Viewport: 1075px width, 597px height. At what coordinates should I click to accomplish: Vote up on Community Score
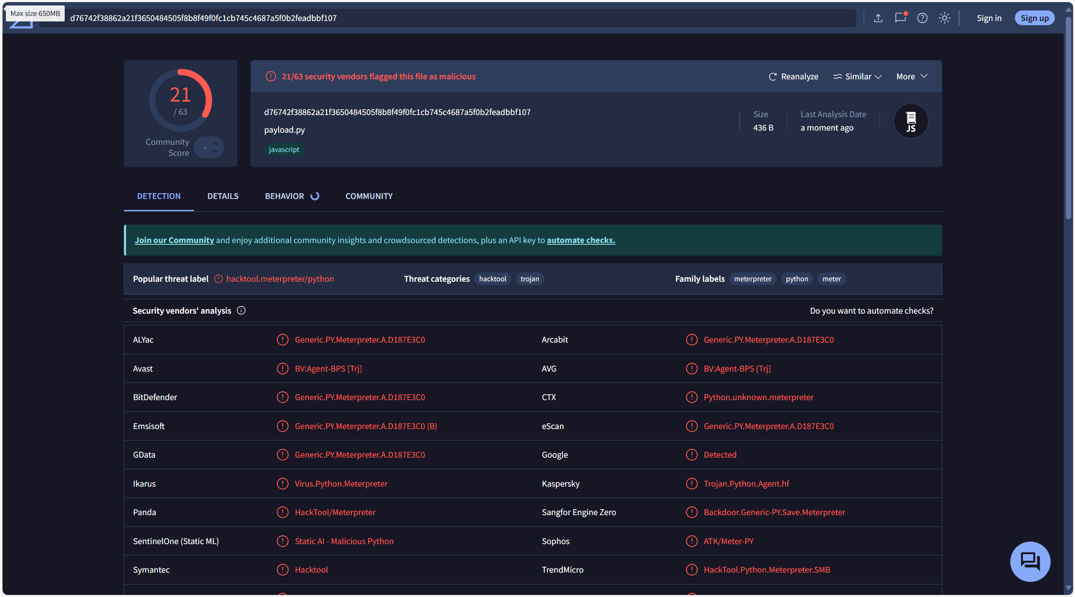[x=215, y=143]
